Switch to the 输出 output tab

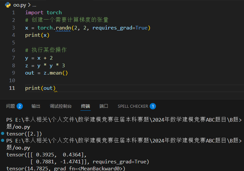36,106
